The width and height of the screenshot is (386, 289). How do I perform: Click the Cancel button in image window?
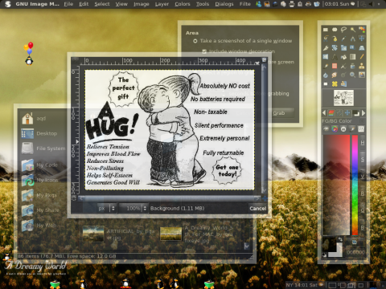click(x=258, y=208)
